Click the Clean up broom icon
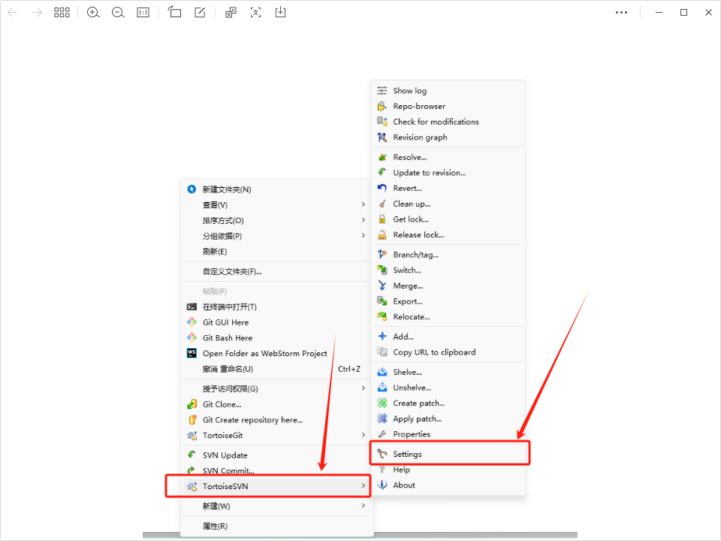The height and width of the screenshot is (541, 721). pyautogui.click(x=382, y=204)
